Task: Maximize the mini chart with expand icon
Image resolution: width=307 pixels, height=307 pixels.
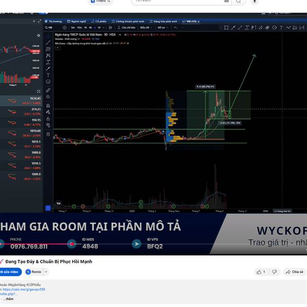Action: [x=38, y=92]
